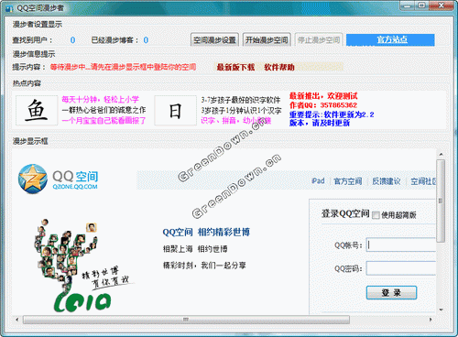The width and height of the screenshot is (458, 337).
Task: Click the 日 character thumbnail
Action: [x=175, y=111]
